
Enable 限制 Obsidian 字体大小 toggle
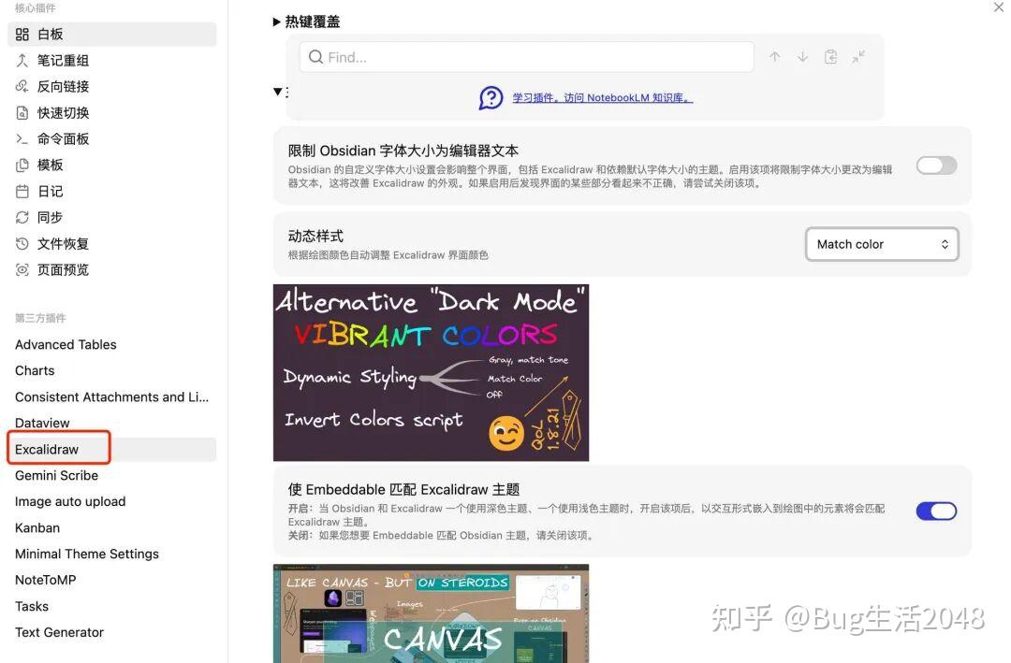click(936, 166)
